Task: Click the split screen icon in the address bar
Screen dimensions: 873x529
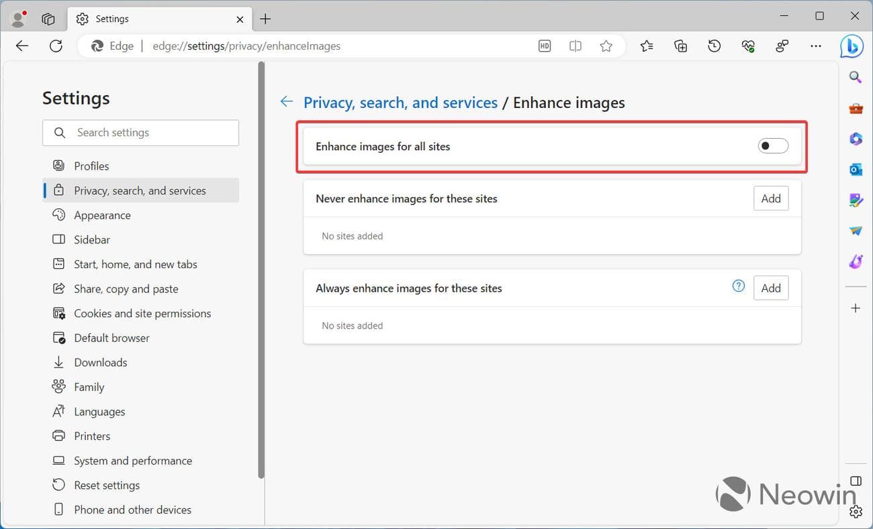Action: tap(576, 46)
